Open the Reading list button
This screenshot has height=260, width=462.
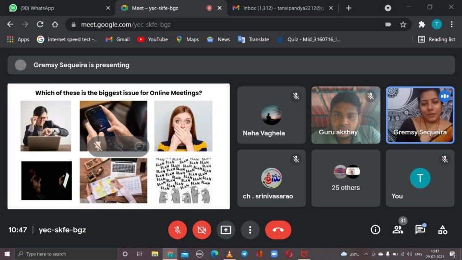(x=436, y=39)
